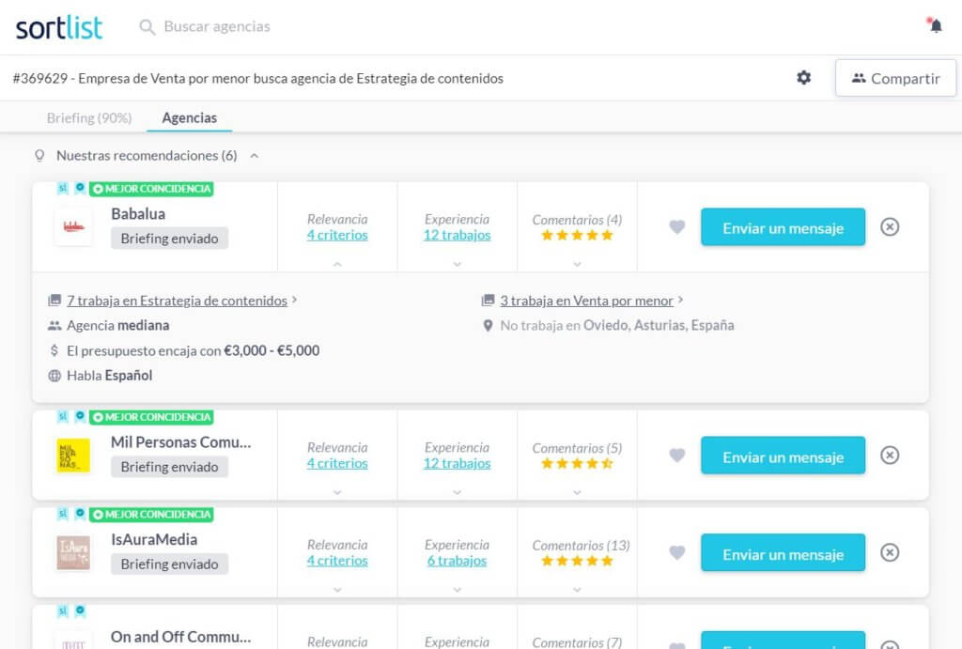Open the IsAuraMedia agency name
This screenshot has width=962, height=649.
tap(154, 540)
